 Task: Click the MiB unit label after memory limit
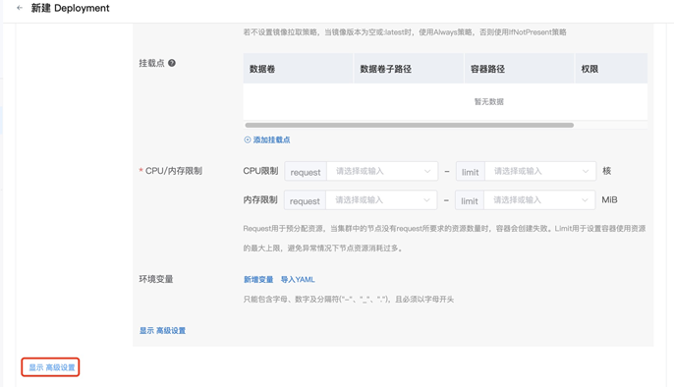[609, 199]
